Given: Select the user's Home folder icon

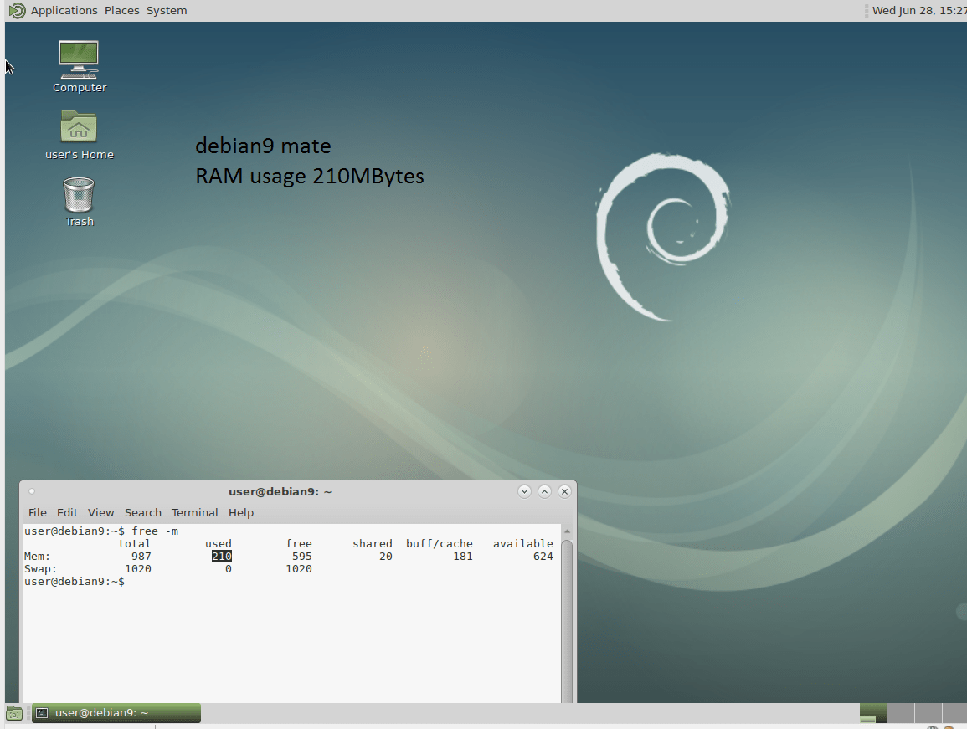Looking at the screenshot, I should (x=79, y=135).
